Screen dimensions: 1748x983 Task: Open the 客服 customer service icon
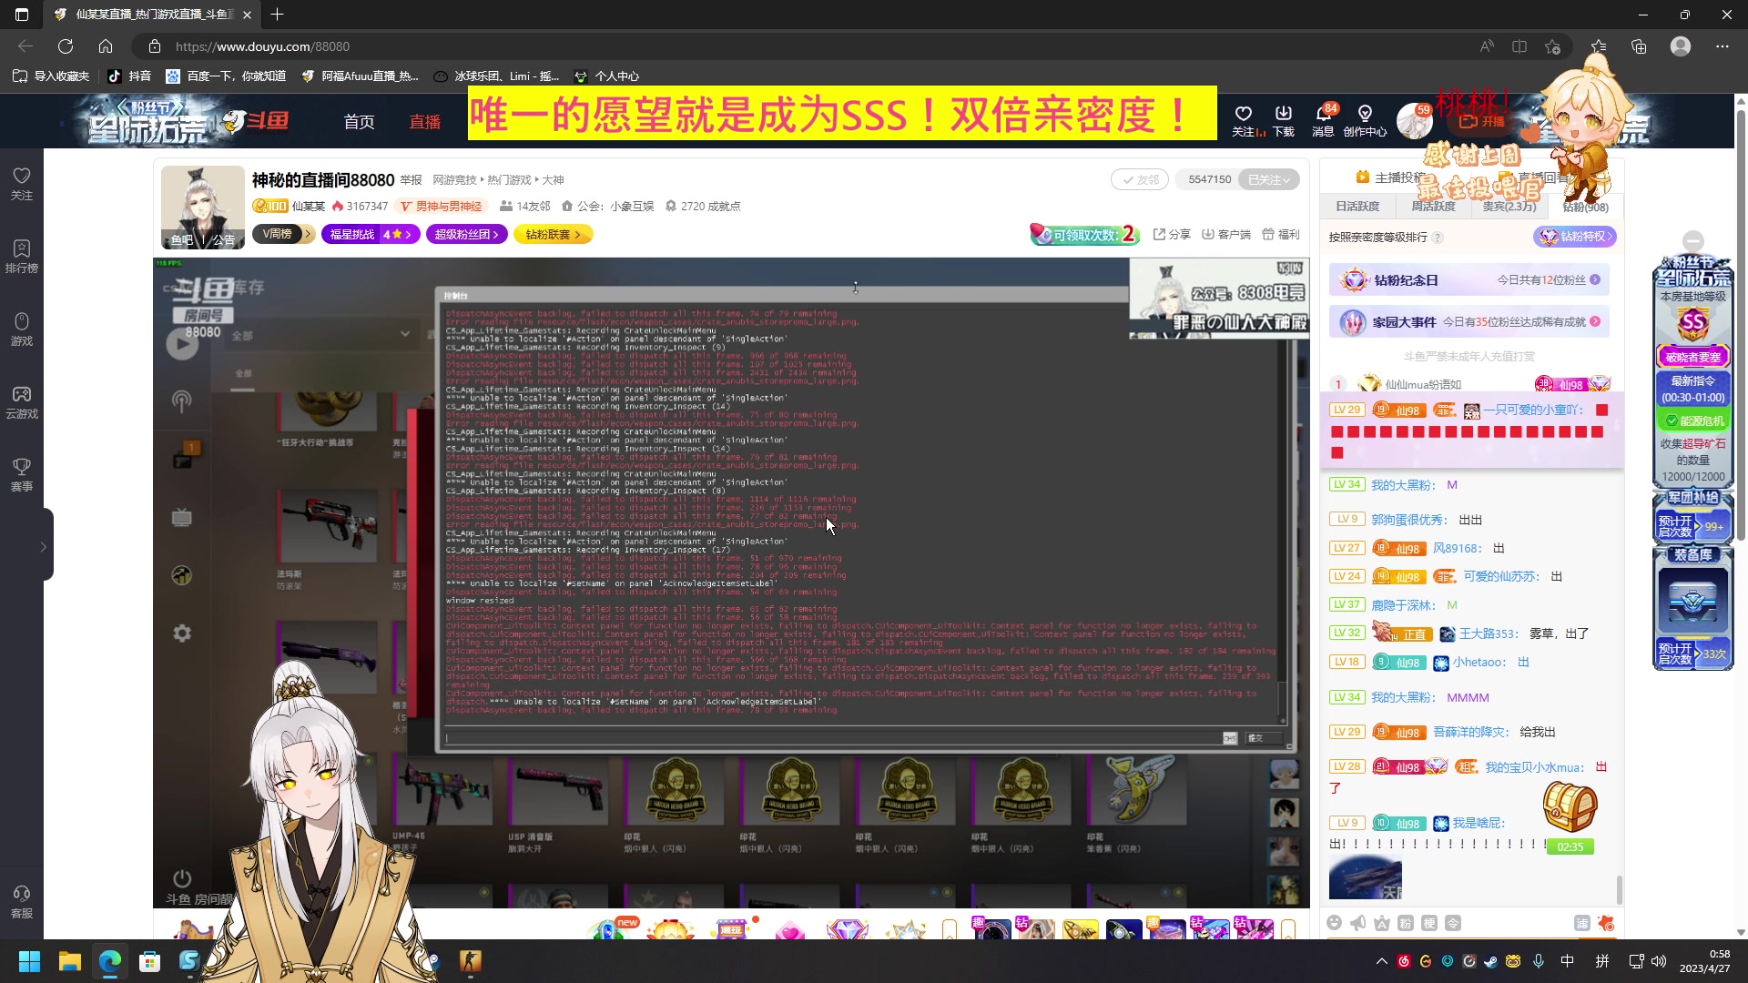click(22, 901)
